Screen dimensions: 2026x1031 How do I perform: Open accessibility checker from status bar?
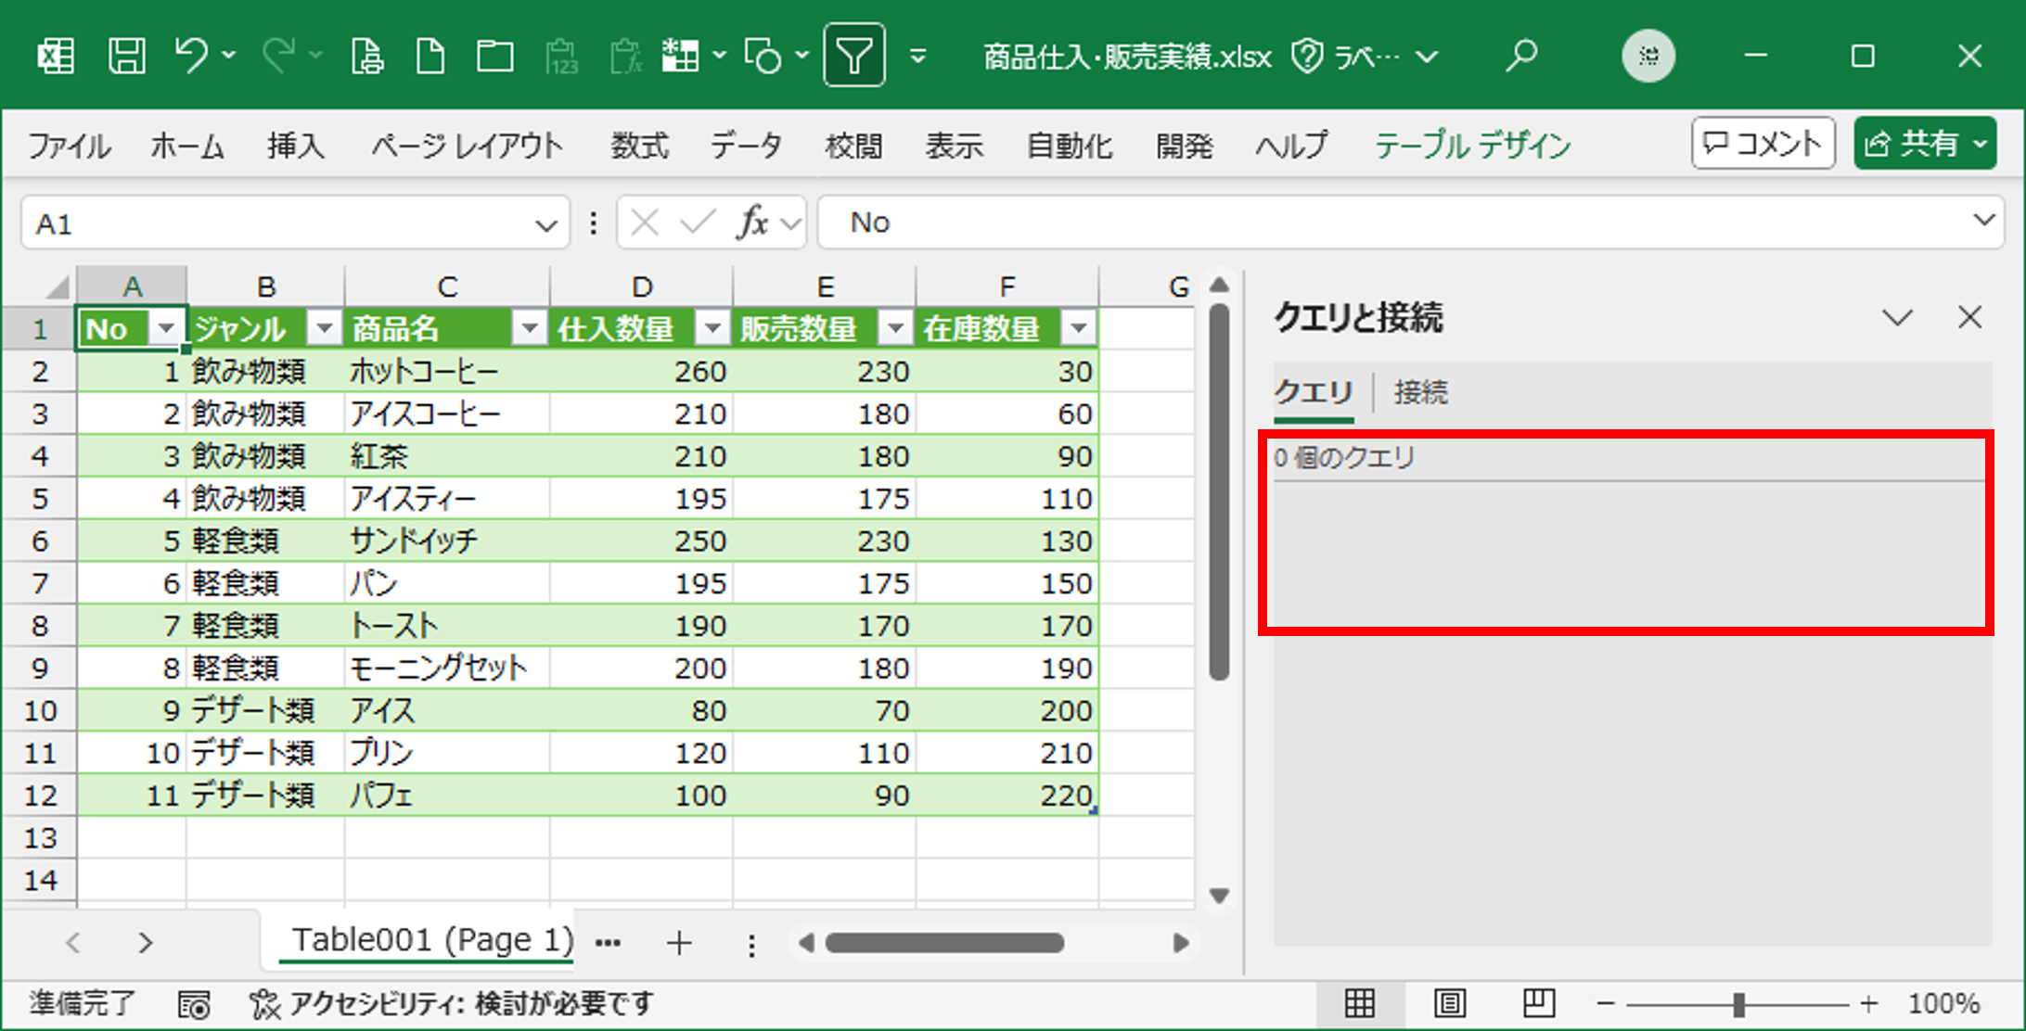(x=453, y=1003)
